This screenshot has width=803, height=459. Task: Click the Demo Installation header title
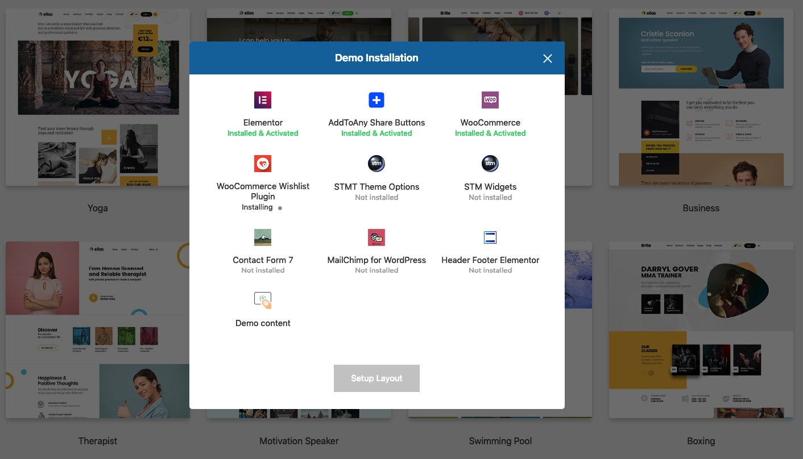[x=376, y=58]
